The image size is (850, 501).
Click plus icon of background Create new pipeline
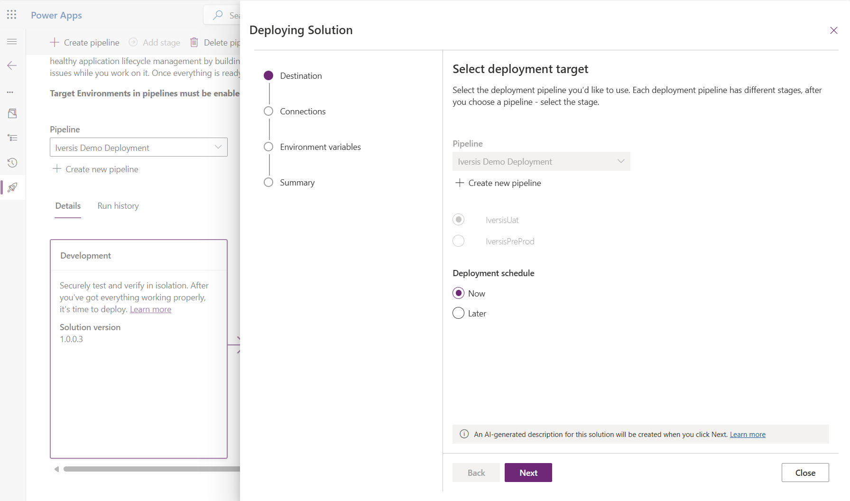[x=57, y=169]
